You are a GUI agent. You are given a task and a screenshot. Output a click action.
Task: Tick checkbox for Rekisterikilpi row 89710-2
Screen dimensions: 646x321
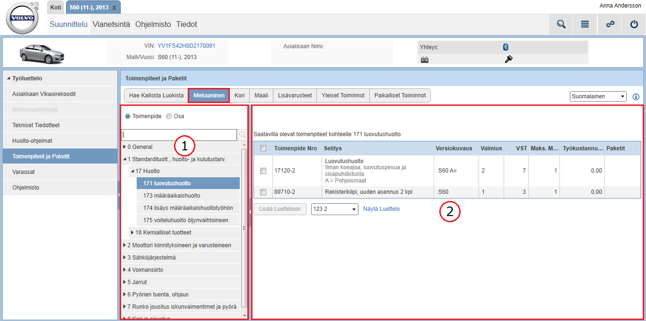pos(263,192)
